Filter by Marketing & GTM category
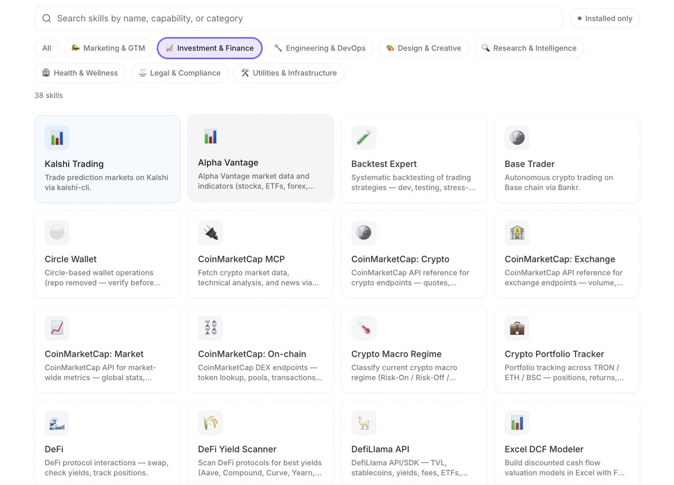The image size is (674, 485). (108, 48)
